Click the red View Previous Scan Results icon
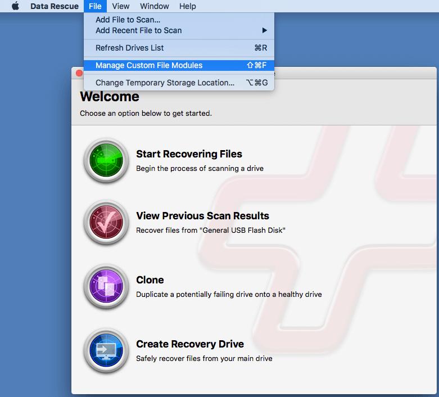Screen dimensions: 439x397 tap(106, 223)
